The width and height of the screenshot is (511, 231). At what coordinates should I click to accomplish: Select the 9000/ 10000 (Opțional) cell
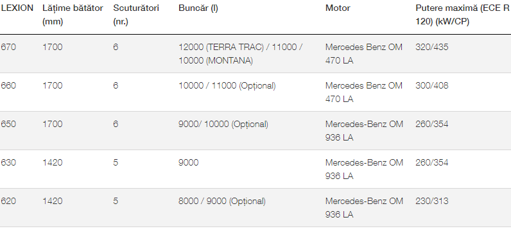coord(223,124)
